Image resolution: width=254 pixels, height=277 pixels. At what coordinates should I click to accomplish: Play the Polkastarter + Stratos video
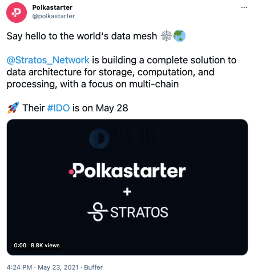[x=127, y=187]
